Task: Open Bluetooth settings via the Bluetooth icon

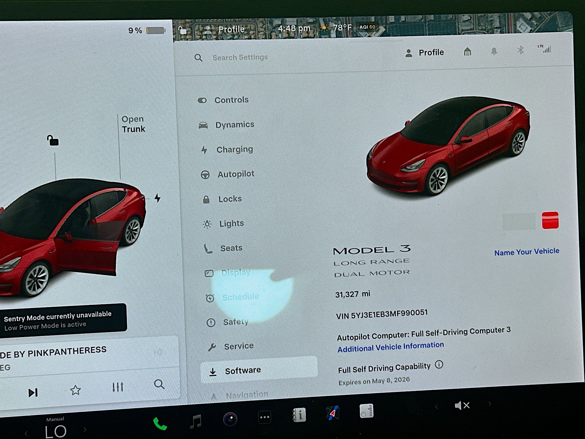Action: click(520, 50)
